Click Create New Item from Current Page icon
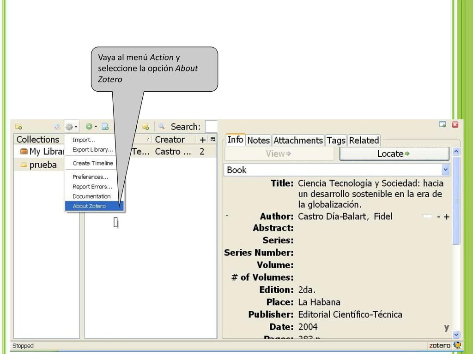The image size is (473, 354). (x=105, y=126)
